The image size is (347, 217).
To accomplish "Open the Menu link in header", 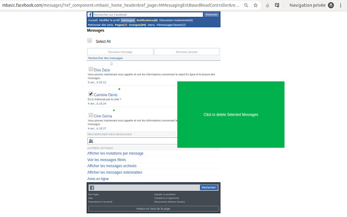I will [x=151, y=25].
